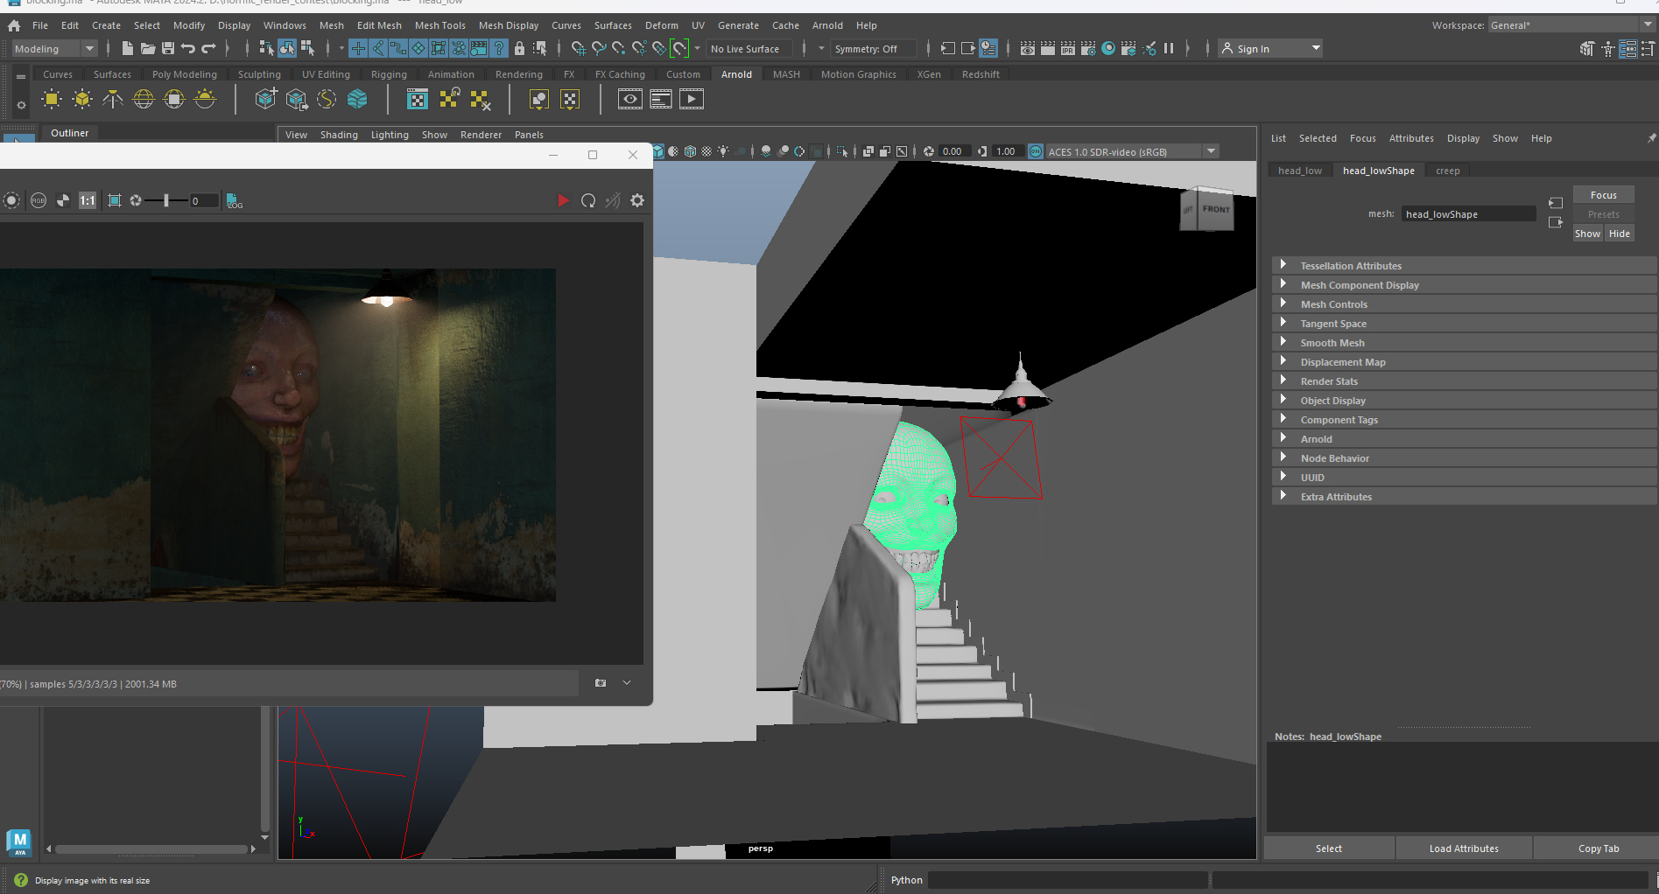Click the FRONT face of view cube
Screen dimensions: 1659x894
click(1215, 210)
